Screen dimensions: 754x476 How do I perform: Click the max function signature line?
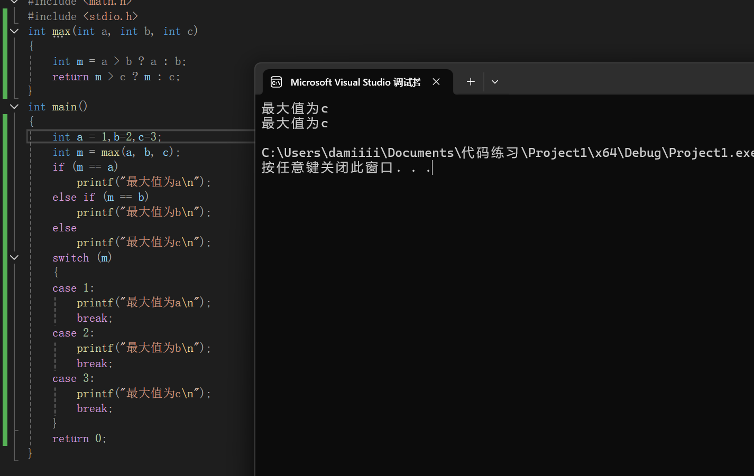point(113,31)
